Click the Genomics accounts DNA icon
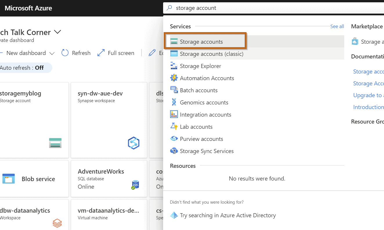Image resolution: width=384 pixels, height=230 pixels. coord(174,102)
